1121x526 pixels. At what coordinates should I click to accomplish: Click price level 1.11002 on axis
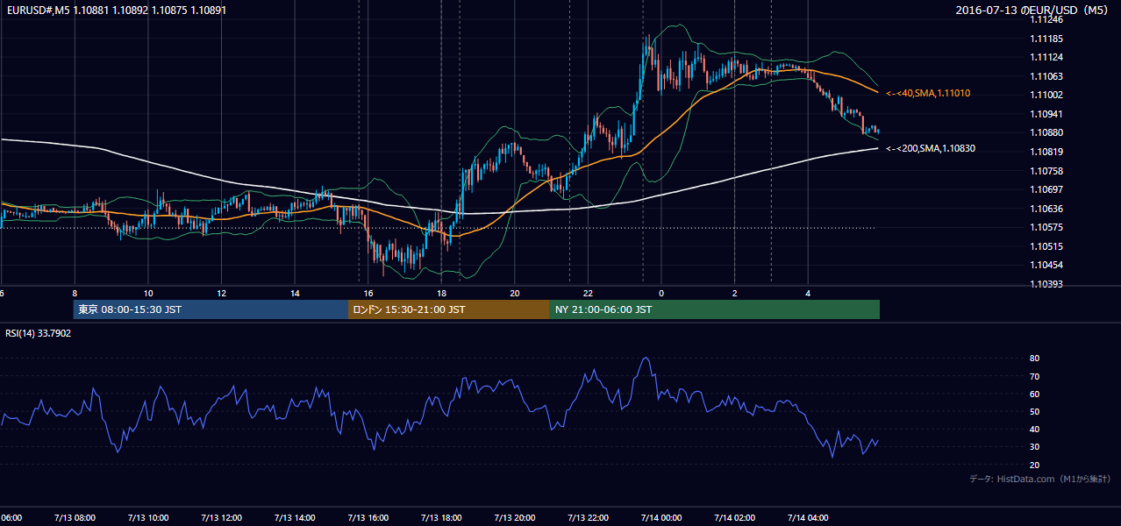(x=1046, y=95)
